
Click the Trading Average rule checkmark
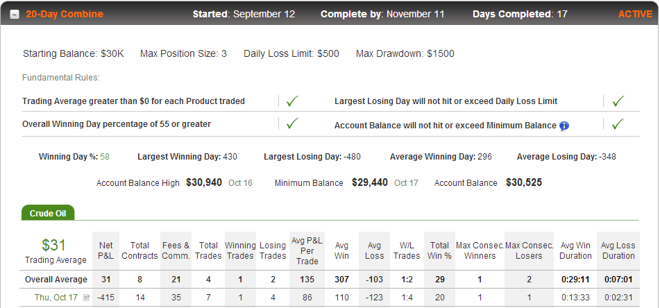point(292,101)
